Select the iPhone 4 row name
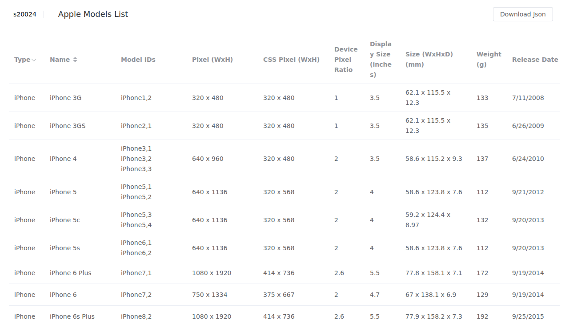Viewport: 569px width, 320px height. (x=63, y=159)
